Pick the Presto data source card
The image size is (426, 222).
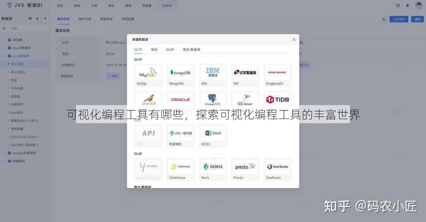pos(245,169)
